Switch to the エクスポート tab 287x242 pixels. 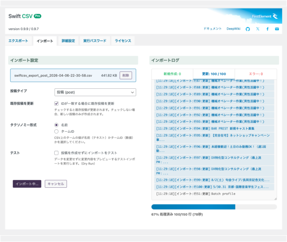(18, 41)
